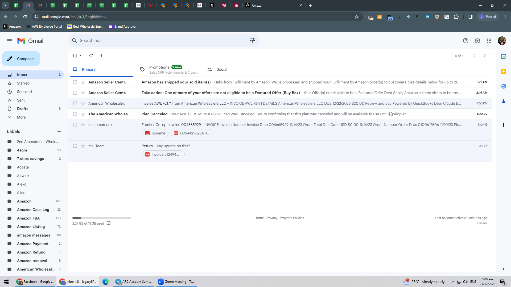Open the noname image attachment chip

point(155,133)
